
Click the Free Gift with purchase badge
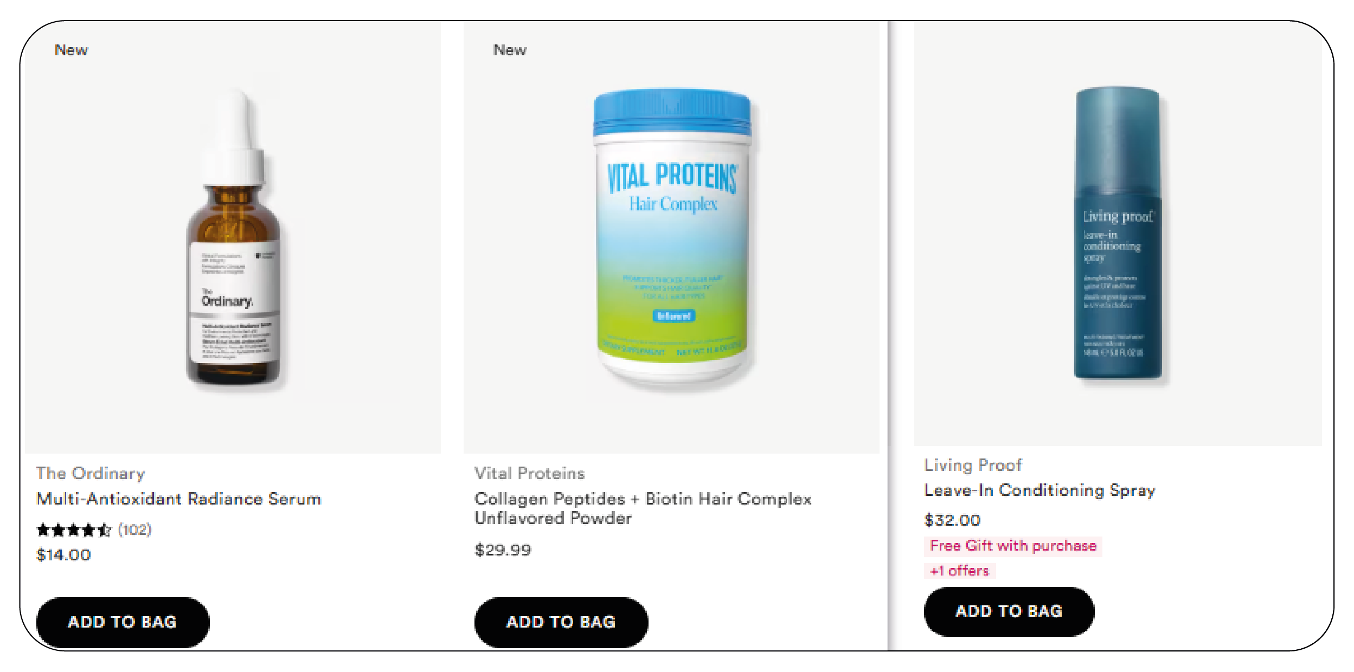1013,546
